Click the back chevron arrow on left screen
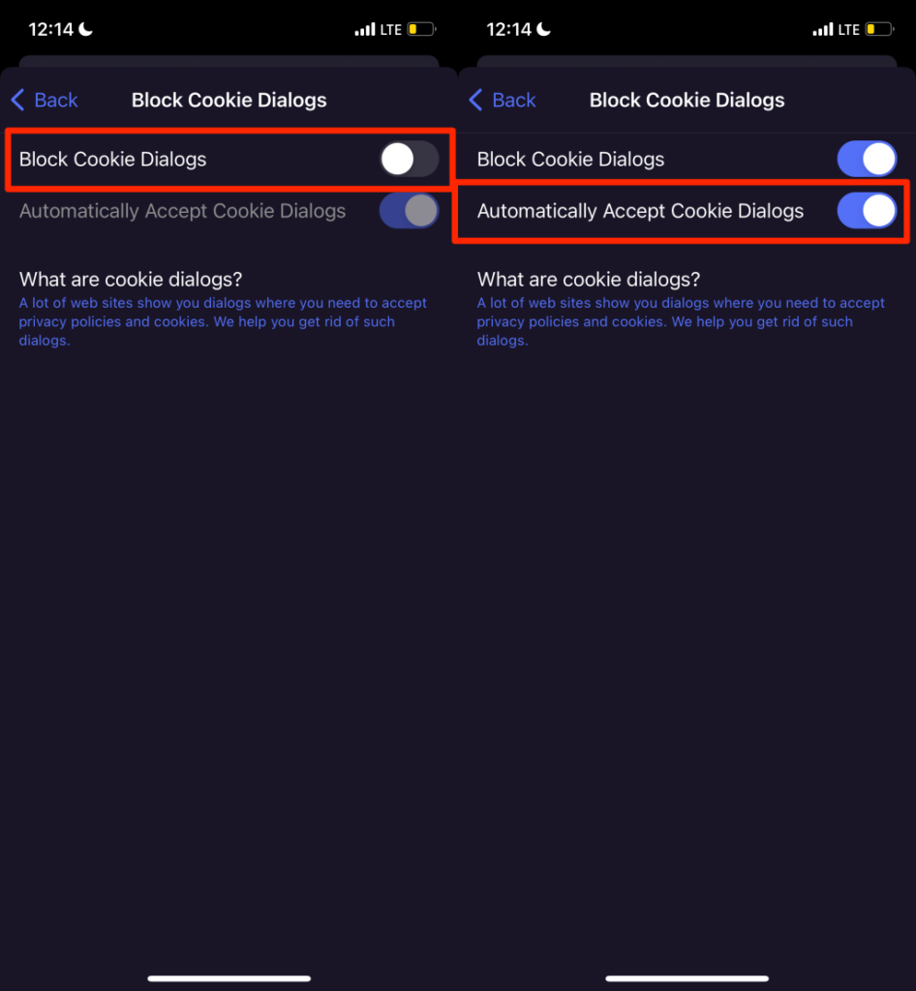This screenshot has height=991, width=916. (x=16, y=100)
